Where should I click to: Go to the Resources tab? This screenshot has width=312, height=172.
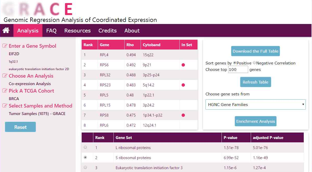tap(77, 30)
